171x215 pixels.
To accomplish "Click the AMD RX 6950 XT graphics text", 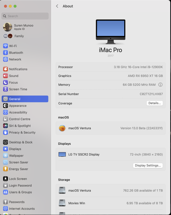I will coord(145,76).
